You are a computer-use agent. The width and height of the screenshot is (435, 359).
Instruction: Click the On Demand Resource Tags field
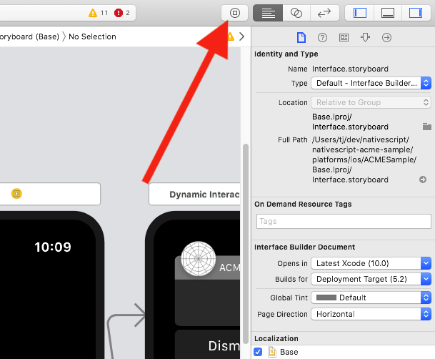pyautogui.click(x=343, y=221)
